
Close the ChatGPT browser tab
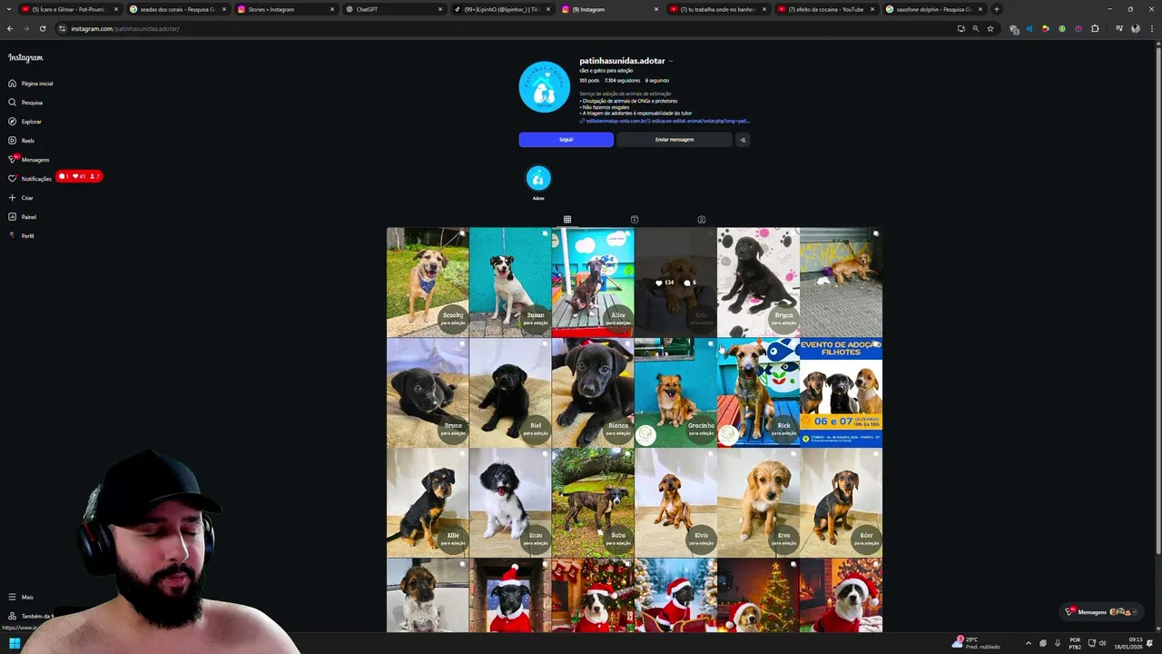tap(440, 9)
